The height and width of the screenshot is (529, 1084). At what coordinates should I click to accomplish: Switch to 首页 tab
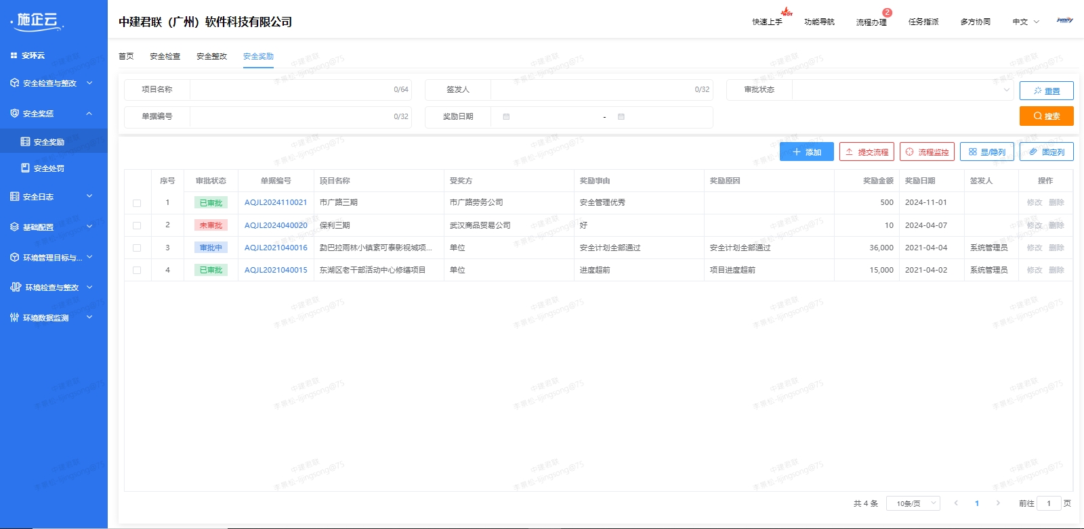(126, 56)
